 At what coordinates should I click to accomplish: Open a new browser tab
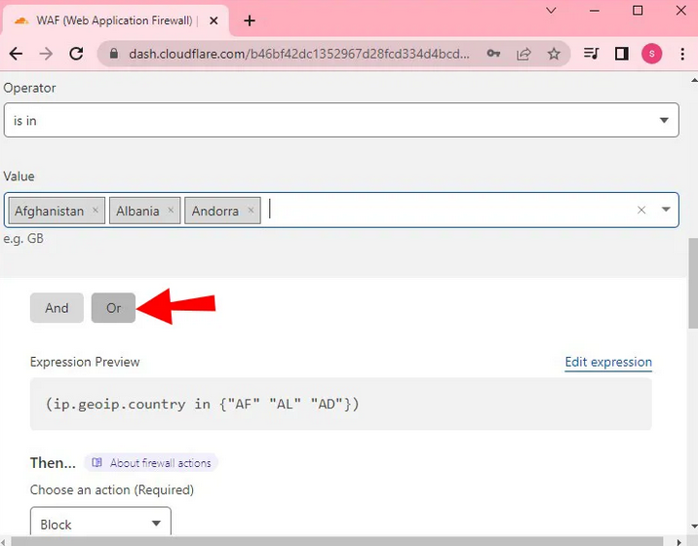250,20
